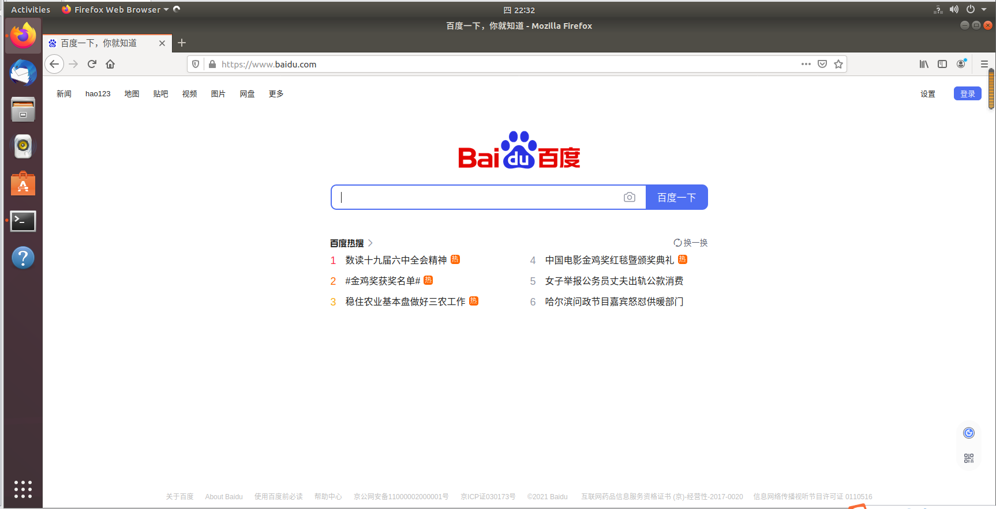996x509 pixels.
Task: Show site security padlock information
Action: click(x=212, y=64)
